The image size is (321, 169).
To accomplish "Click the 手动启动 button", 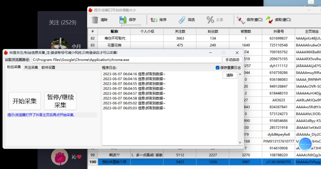I will [x=232, y=59].
